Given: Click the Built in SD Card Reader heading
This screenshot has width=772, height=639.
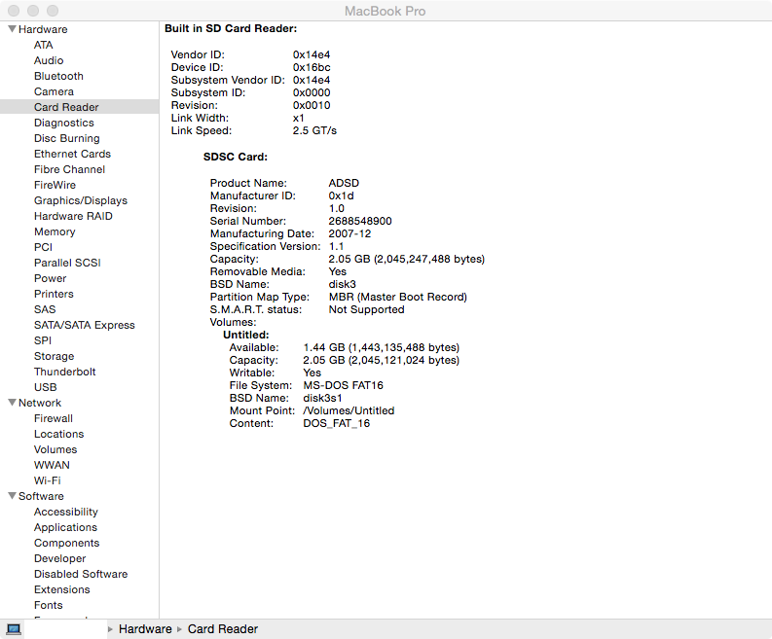Looking at the screenshot, I should (x=231, y=28).
